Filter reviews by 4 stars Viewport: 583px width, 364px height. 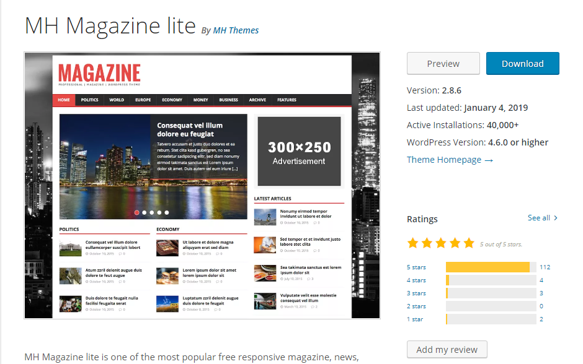tap(416, 280)
